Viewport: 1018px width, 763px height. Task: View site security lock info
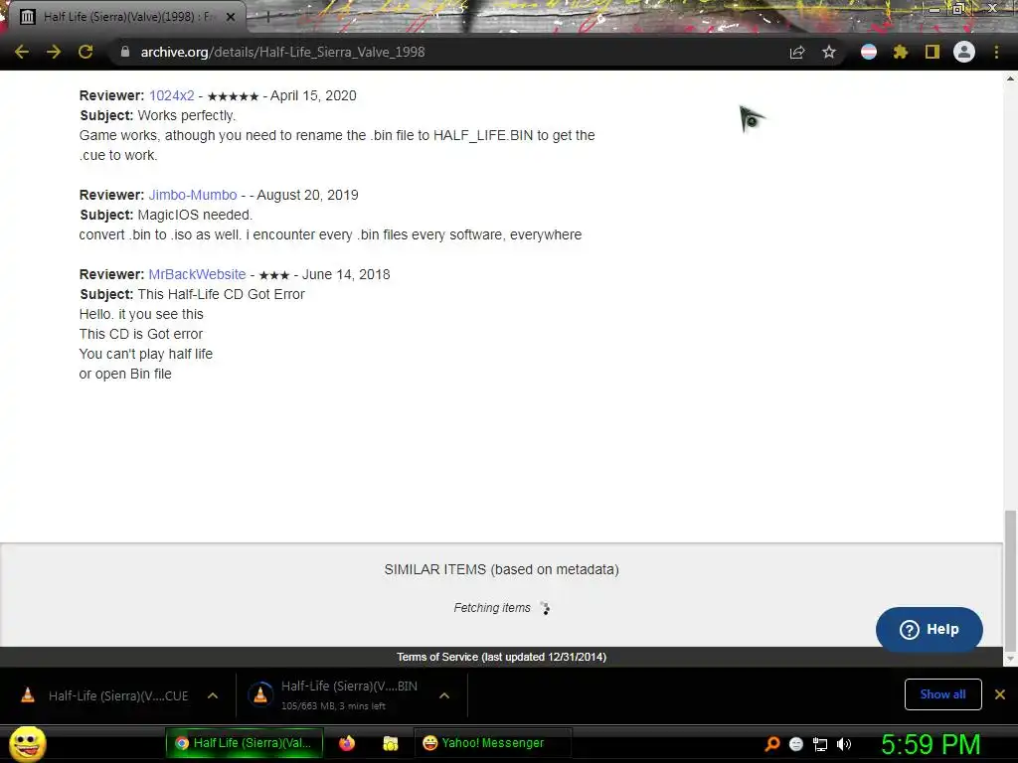click(x=124, y=52)
